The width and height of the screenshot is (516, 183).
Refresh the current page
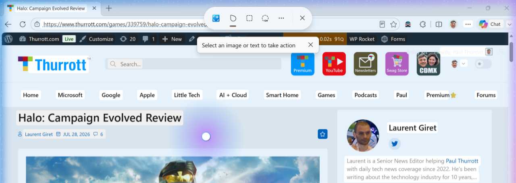pos(23,24)
